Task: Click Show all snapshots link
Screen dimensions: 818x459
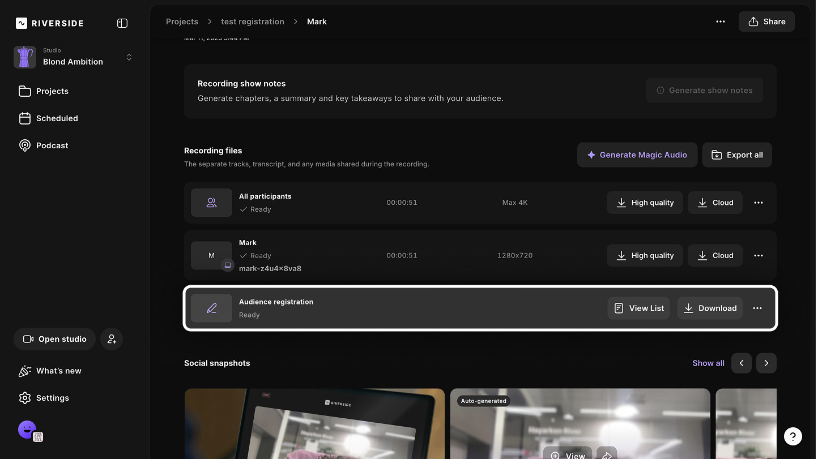Action: tap(708, 363)
